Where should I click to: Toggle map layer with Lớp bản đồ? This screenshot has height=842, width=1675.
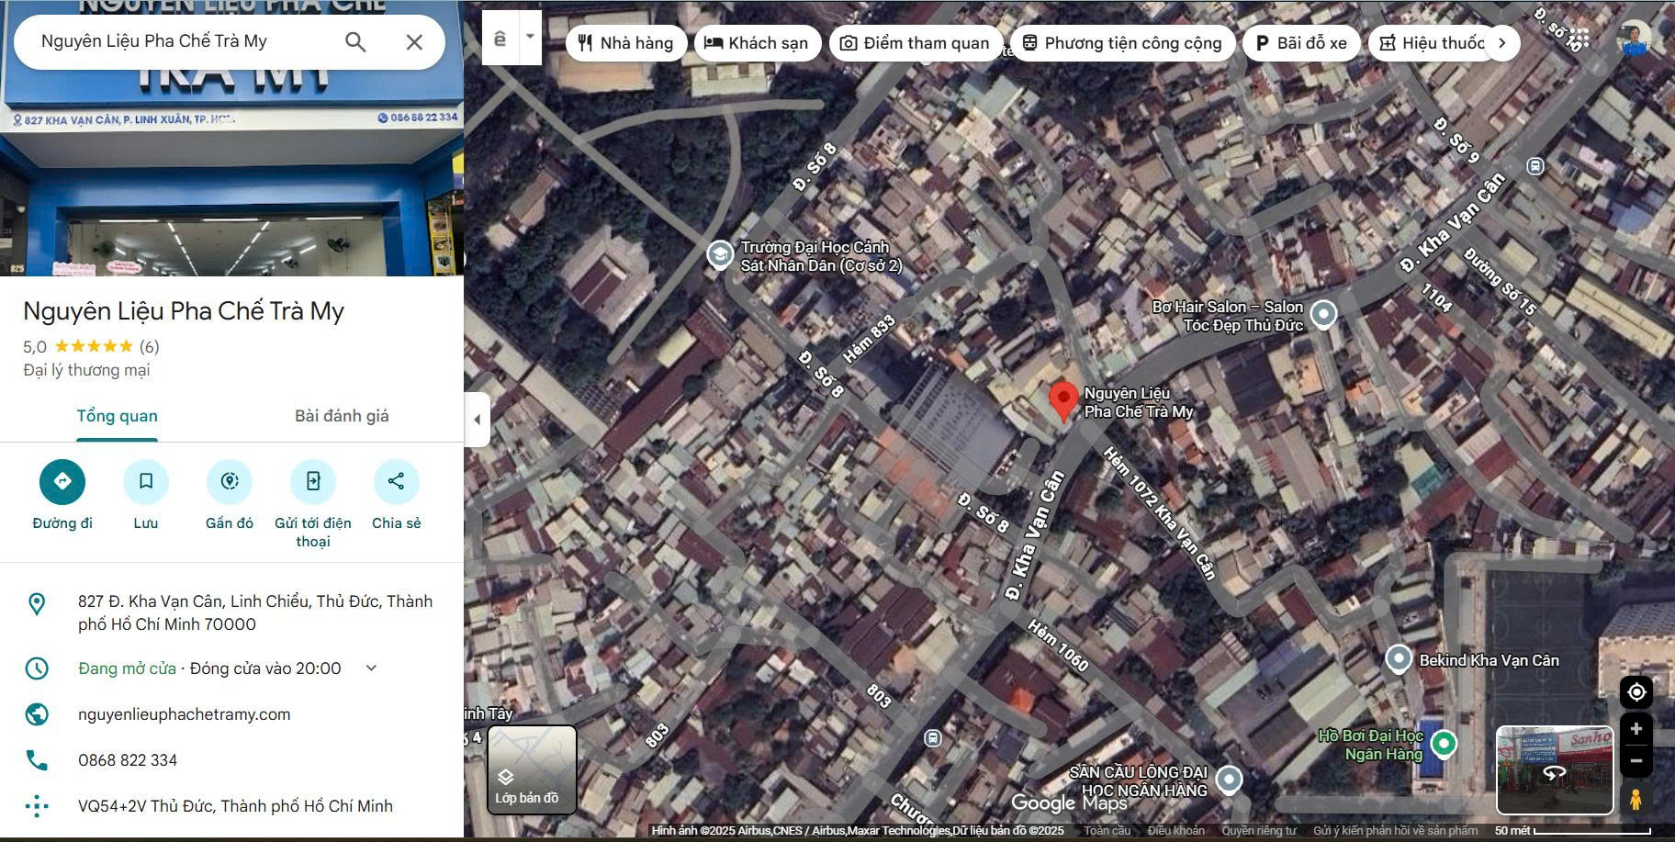pyautogui.click(x=532, y=769)
